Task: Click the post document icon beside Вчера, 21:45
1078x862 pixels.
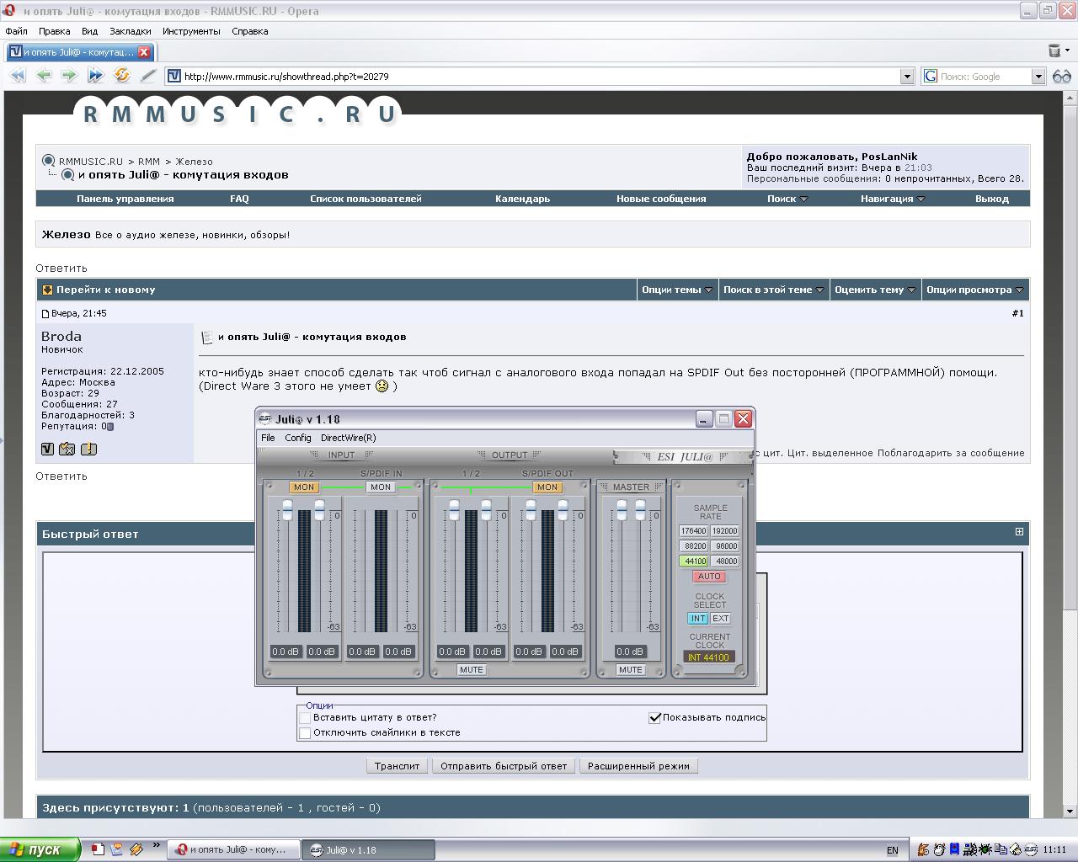Action: tap(45, 314)
